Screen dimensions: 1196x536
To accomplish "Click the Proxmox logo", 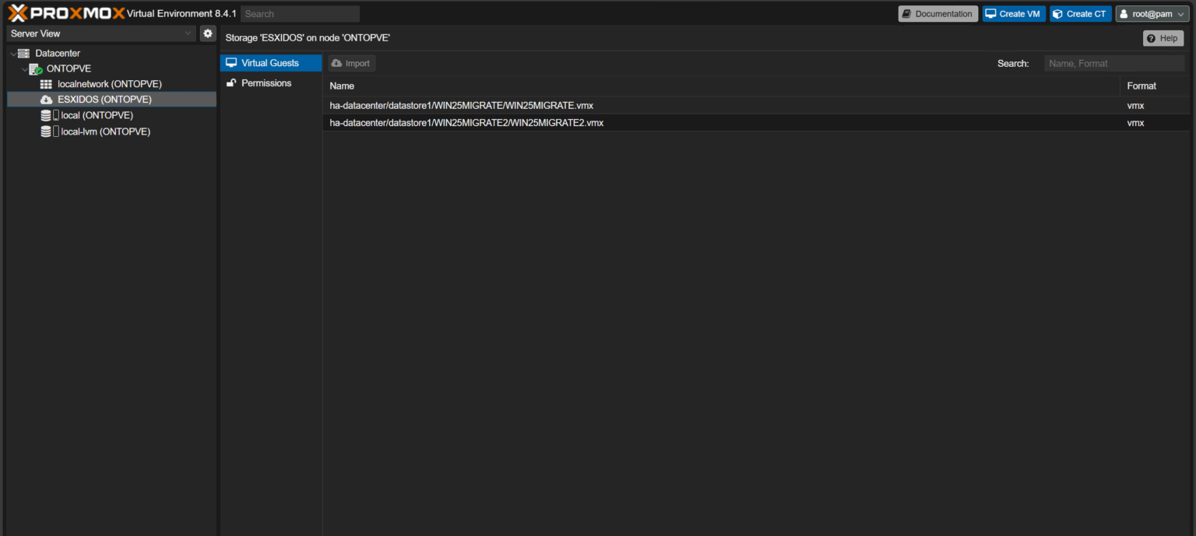I will pyautogui.click(x=66, y=13).
